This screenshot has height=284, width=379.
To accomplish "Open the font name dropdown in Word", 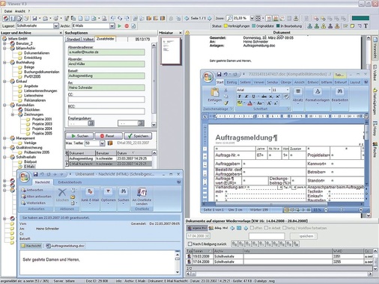I will tap(270, 90).
